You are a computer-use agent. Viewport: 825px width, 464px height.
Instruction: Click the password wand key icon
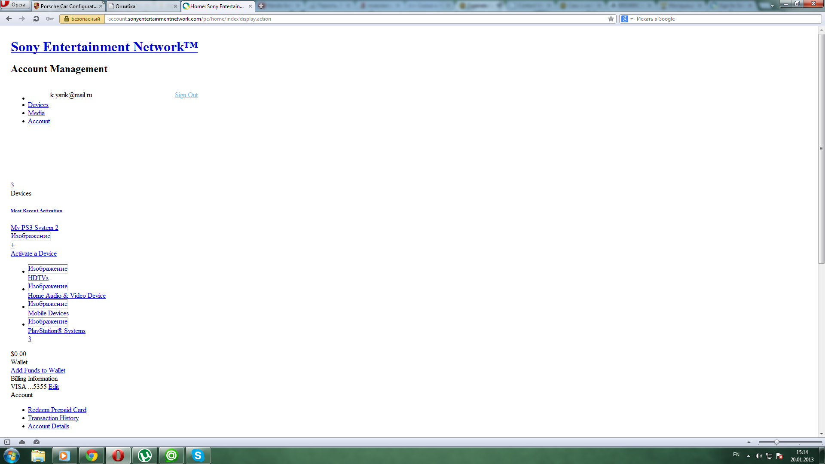point(50,19)
